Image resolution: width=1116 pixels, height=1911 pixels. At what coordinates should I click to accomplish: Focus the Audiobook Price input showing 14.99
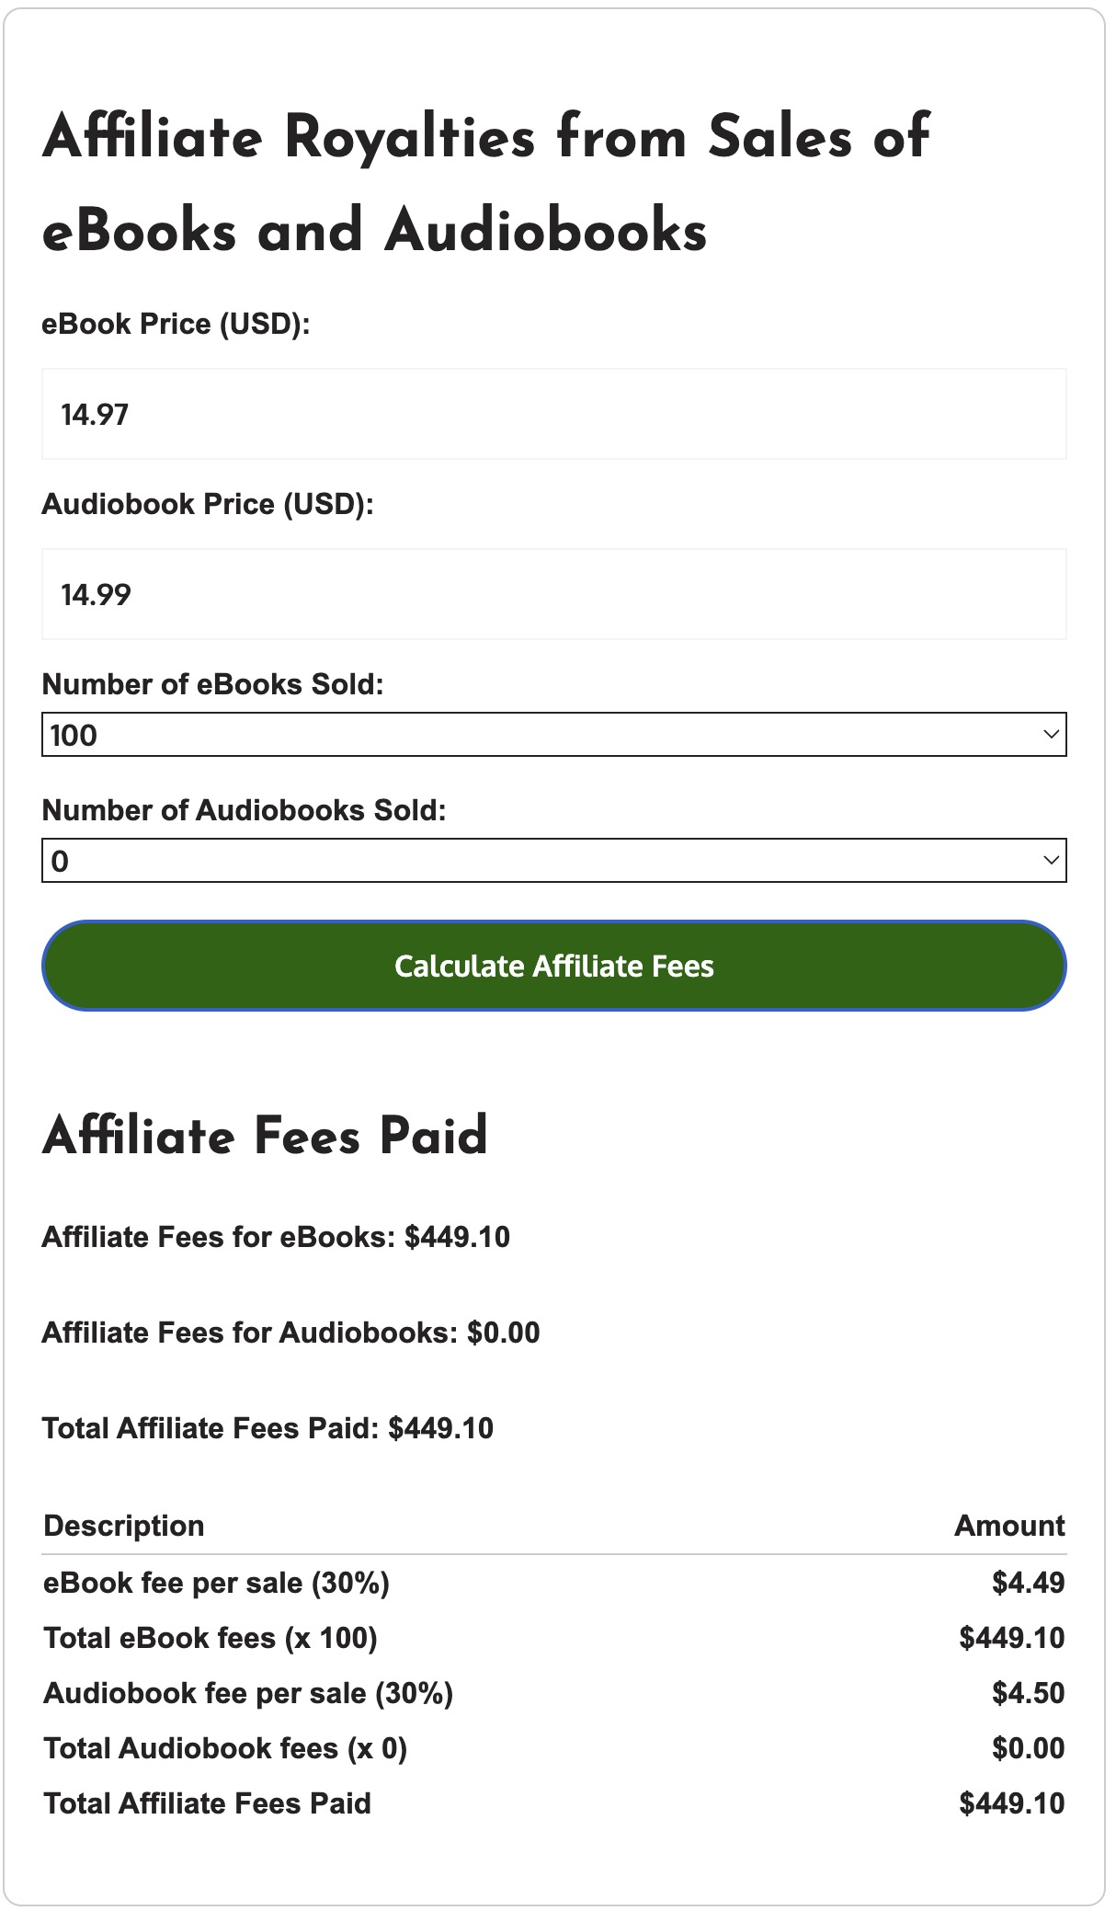pos(553,594)
